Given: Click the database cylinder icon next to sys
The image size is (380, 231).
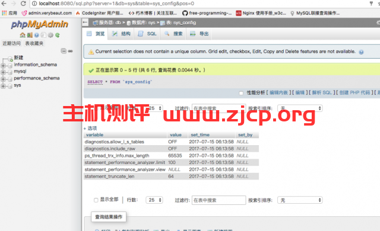Looking at the screenshot, I should (10, 86).
